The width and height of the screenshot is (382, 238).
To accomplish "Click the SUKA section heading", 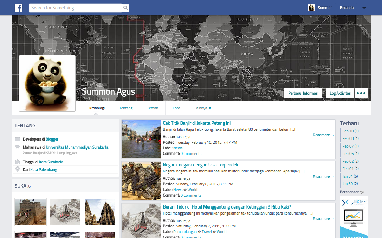I will point(20,186).
